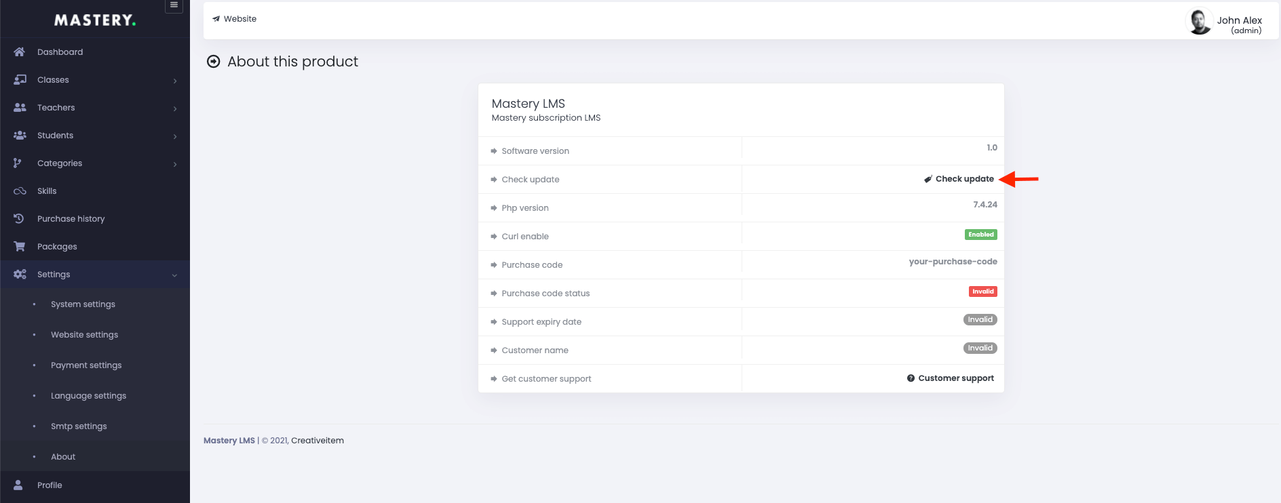The height and width of the screenshot is (503, 1281).
Task: Click the Teachers people icon
Action: coord(20,107)
